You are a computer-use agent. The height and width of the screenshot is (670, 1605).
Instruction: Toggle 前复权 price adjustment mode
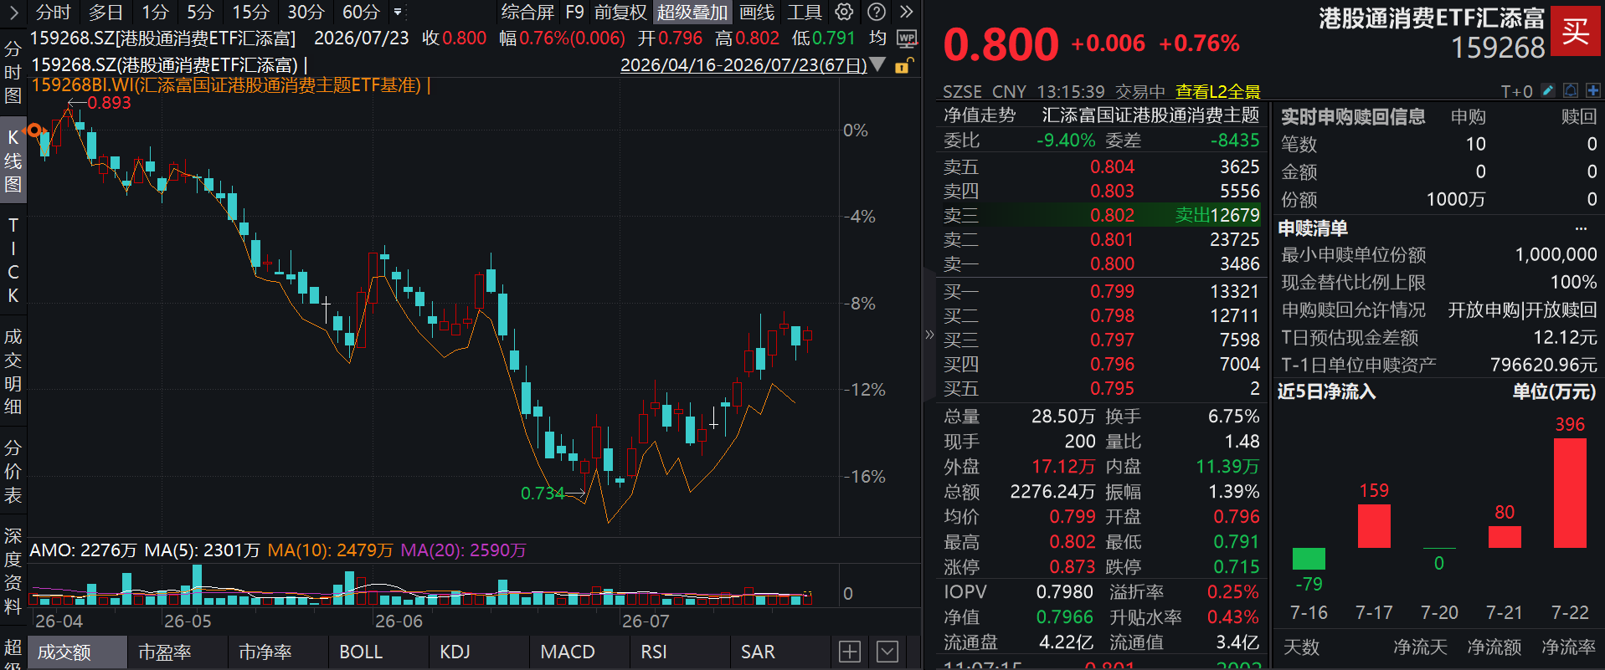[620, 12]
